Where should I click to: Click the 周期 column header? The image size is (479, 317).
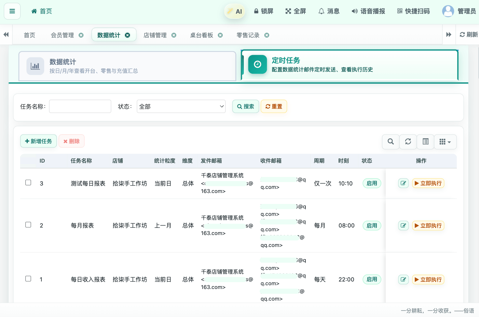(x=319, y=161)
